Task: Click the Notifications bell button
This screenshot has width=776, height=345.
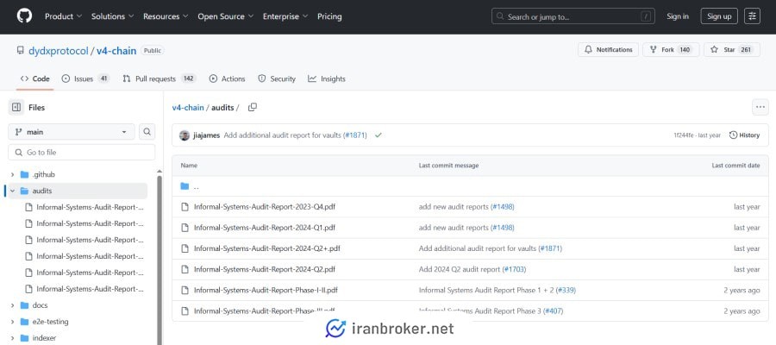Action: click(608, 50)
